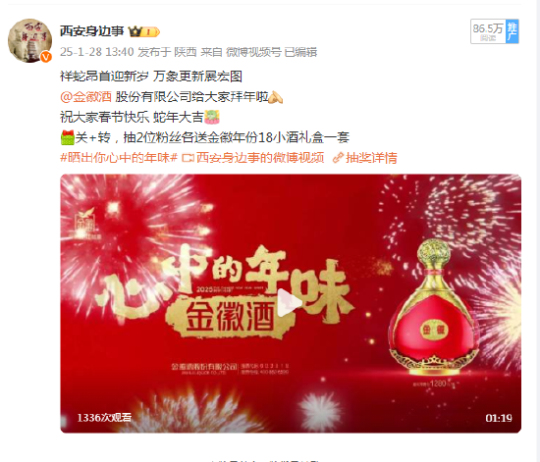
Task: Open 西安身边事的微博视频 link
Action: tap(260, 158)
